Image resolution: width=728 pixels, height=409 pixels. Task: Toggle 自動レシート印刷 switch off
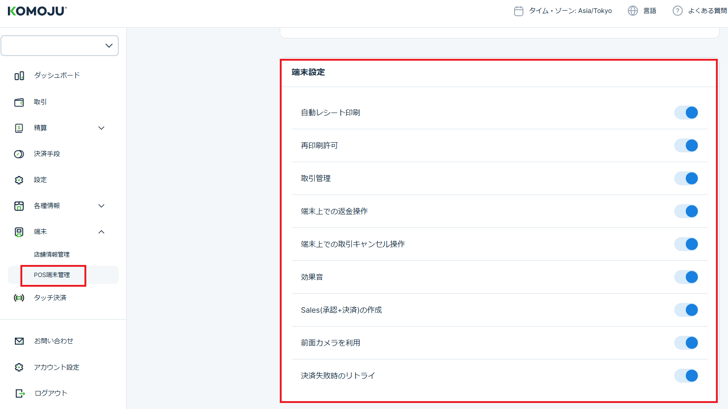[x=686, y=113]
